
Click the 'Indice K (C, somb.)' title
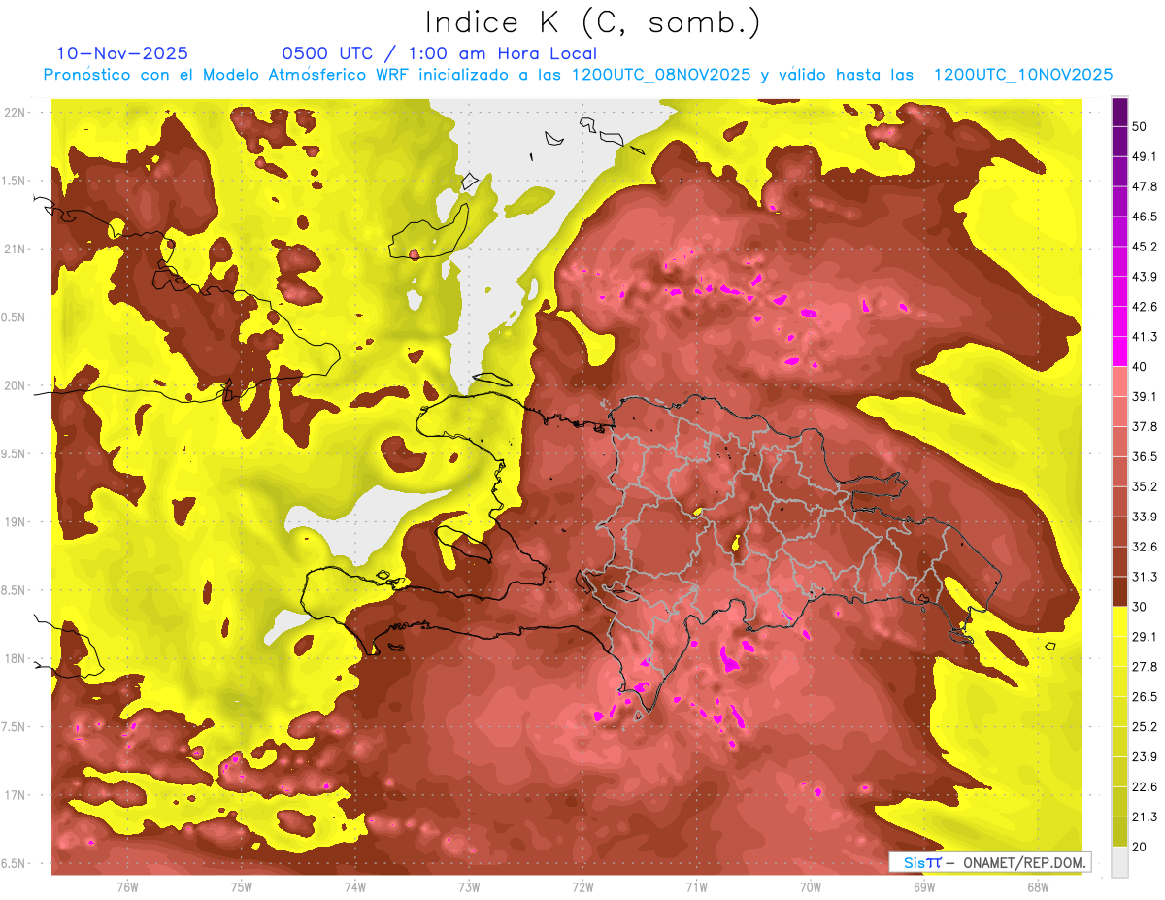coord(593,23)
